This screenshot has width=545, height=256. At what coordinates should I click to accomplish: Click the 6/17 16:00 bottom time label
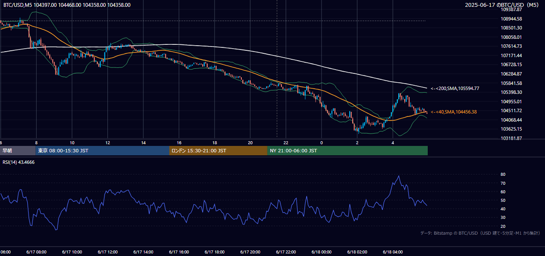pyautogui.click(x=179, y=252)
